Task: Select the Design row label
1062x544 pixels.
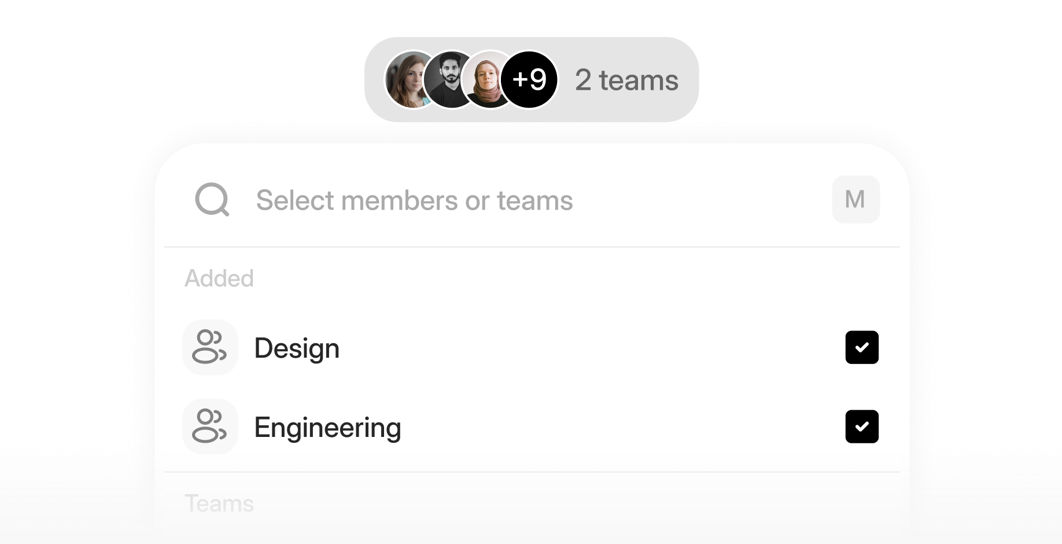Action: pyautogui.click(x=297, y=348)
